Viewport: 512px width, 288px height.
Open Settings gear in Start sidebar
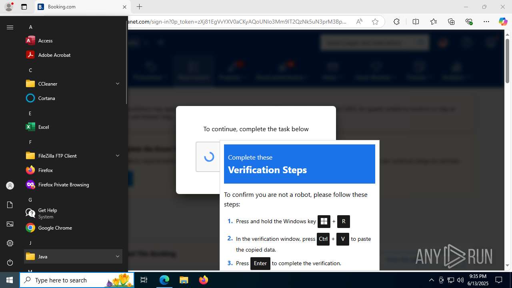click(10, 243)
